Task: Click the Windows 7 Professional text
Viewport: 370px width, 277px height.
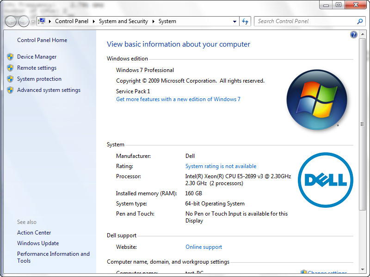Action: (x=145, y=70)
